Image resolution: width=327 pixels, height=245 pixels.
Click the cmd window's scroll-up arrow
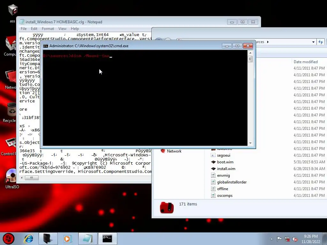click(x=250, y=53)
